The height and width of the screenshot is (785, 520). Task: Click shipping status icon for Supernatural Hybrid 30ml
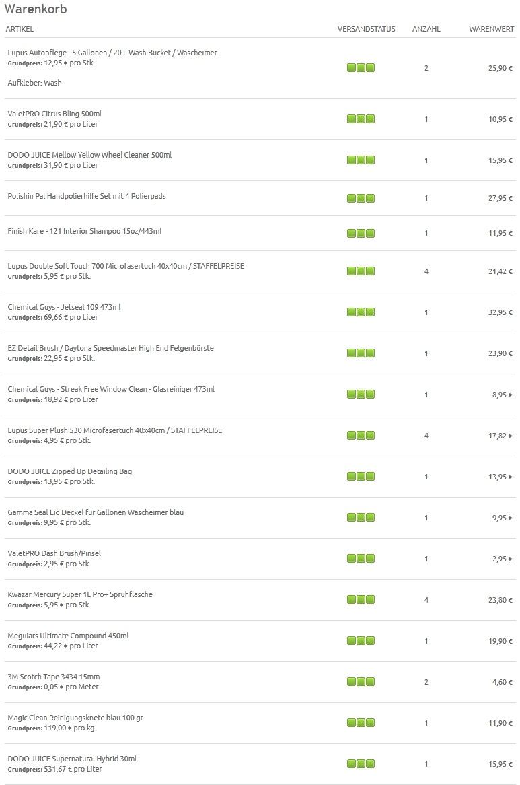[361, 763]
